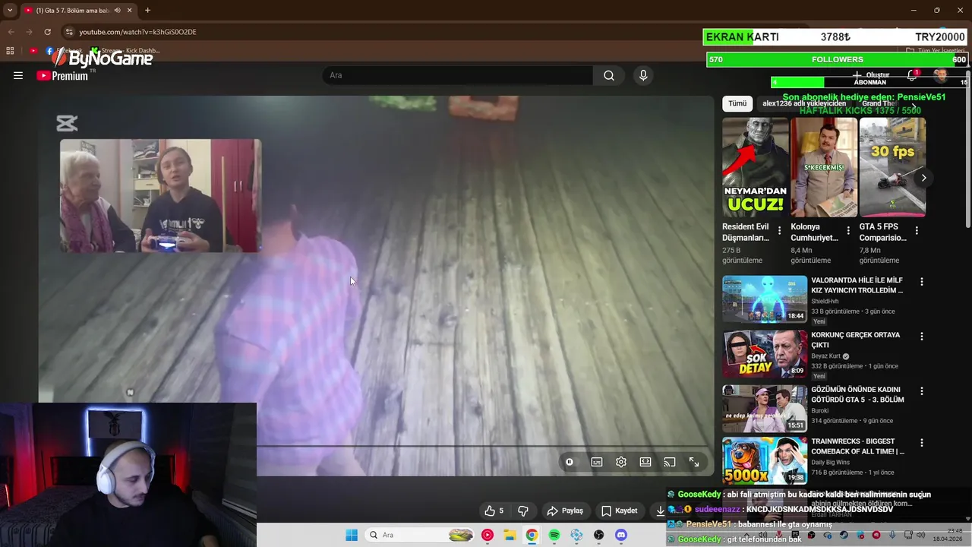Screen dimensions: 972x547
Task: Click Oluştur create button
Action: 870,75
